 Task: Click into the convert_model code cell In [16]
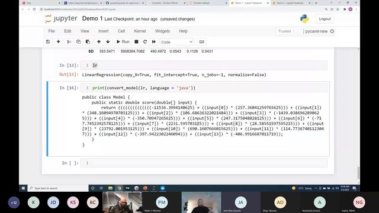coord(204,88)
